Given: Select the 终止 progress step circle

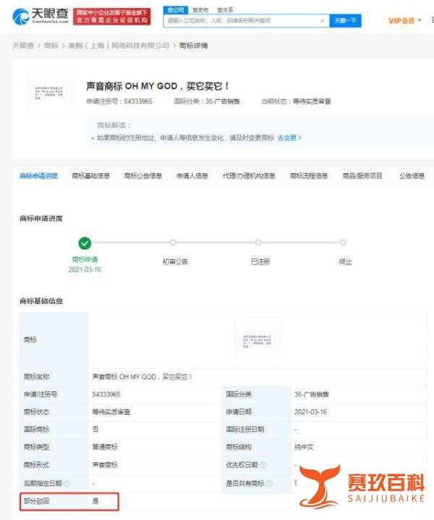Looking at the screenshot, I should 344,243.
